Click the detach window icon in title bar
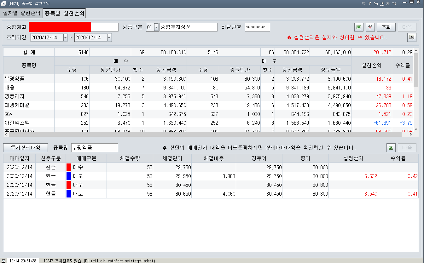 click(376, 3)
